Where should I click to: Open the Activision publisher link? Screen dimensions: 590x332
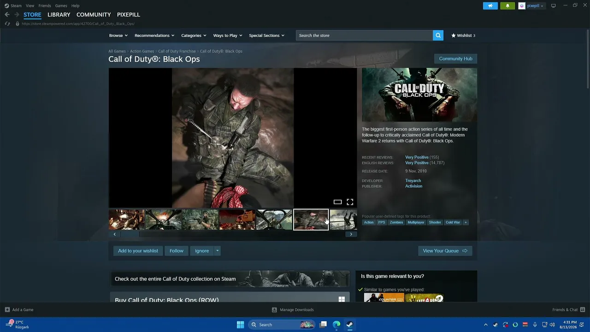(x=413, y=186)
